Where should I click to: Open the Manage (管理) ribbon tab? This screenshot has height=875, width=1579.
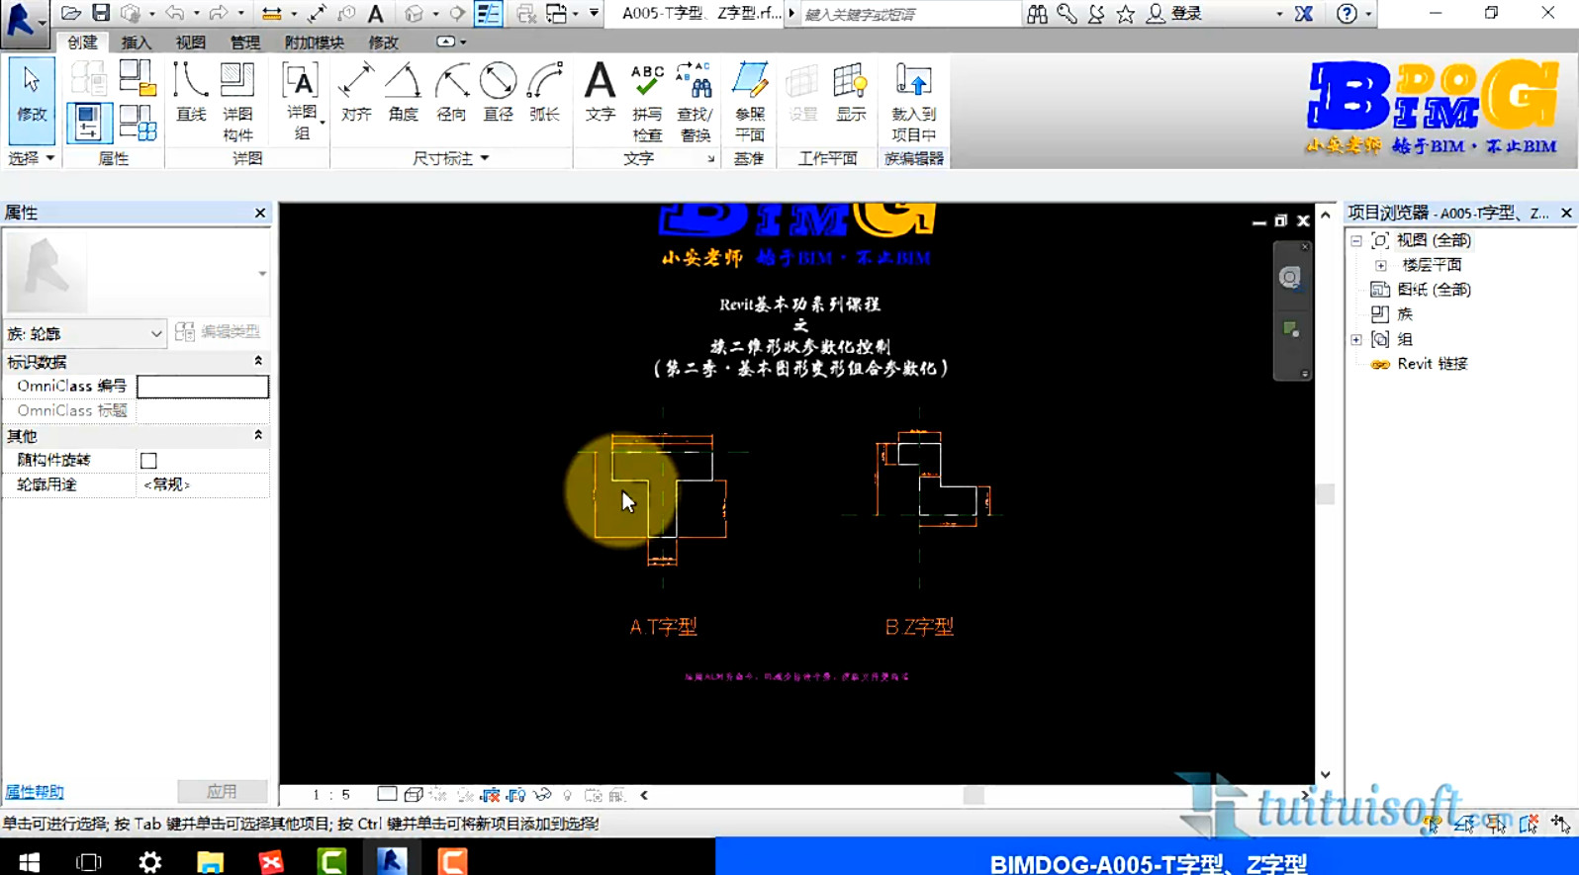(245, 43)
